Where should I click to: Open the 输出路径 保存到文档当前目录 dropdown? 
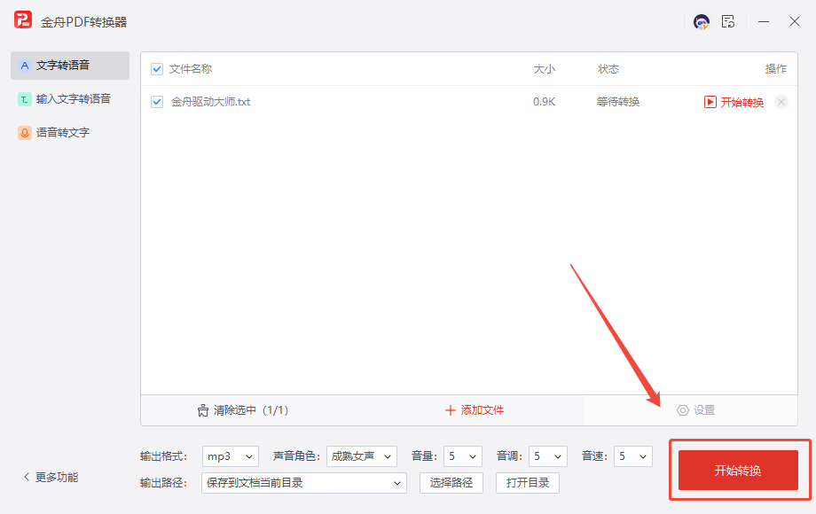point(304,483)
